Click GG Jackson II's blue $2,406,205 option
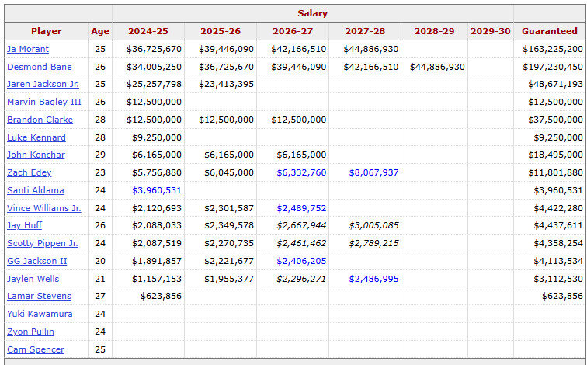Screen dimensions: 587x365 [301, 261]
